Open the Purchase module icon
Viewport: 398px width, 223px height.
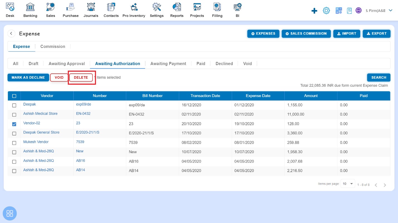click(71, 7)
